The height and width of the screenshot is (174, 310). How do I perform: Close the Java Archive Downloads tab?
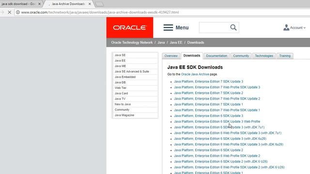point(90,4)
